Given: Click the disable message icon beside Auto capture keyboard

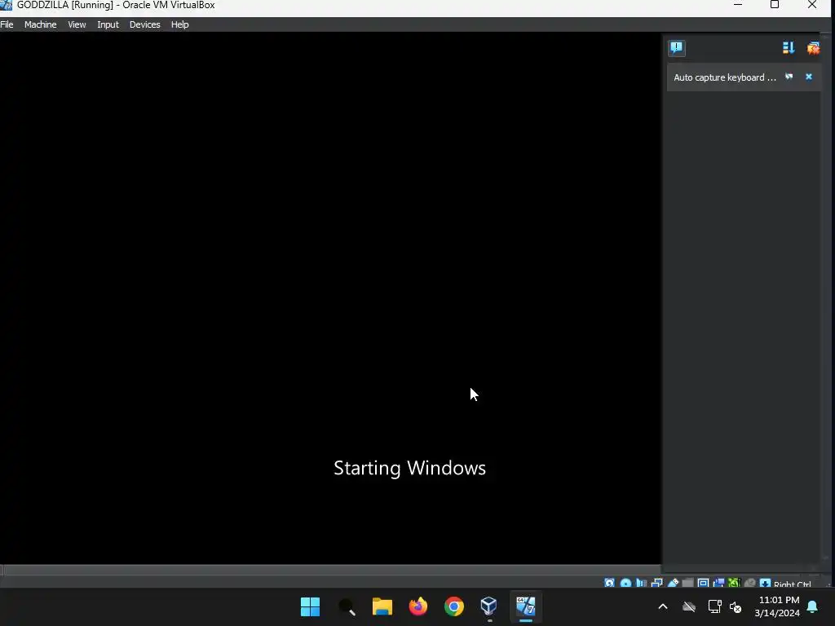Looking at the screenshot, I should [789, 77].
